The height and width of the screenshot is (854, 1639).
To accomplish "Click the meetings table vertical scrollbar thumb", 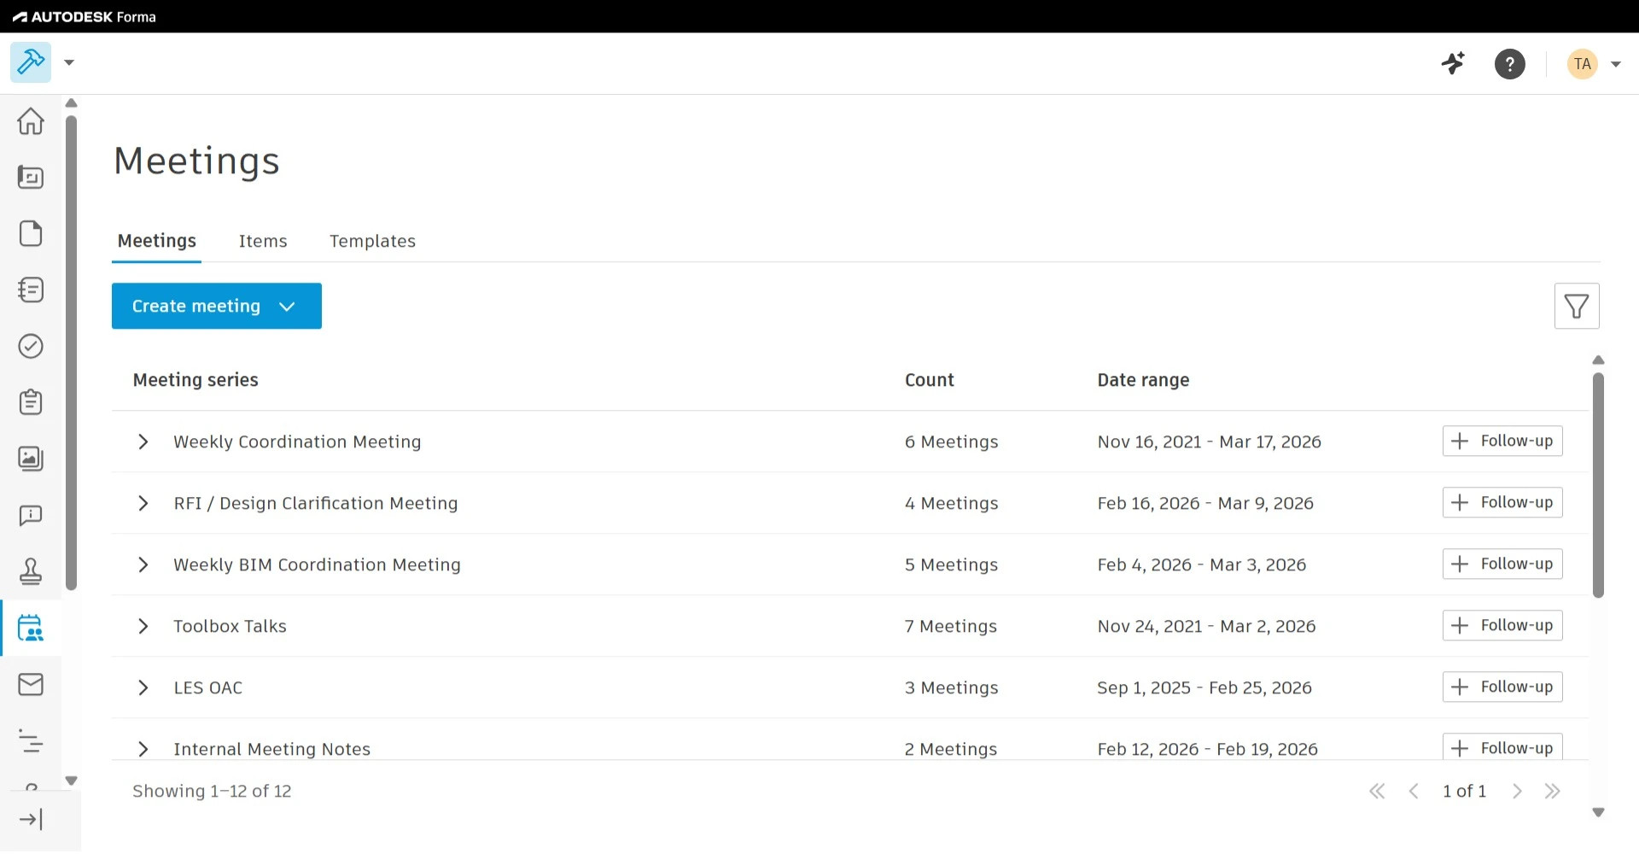I will click(1598, 485).
